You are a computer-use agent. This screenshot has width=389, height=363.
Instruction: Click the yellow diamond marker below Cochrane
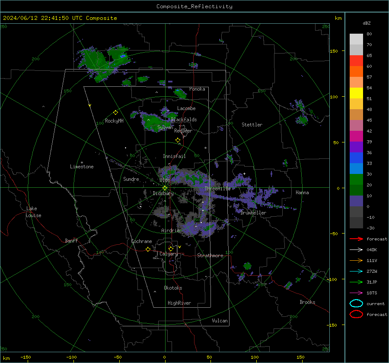(148, 249)
